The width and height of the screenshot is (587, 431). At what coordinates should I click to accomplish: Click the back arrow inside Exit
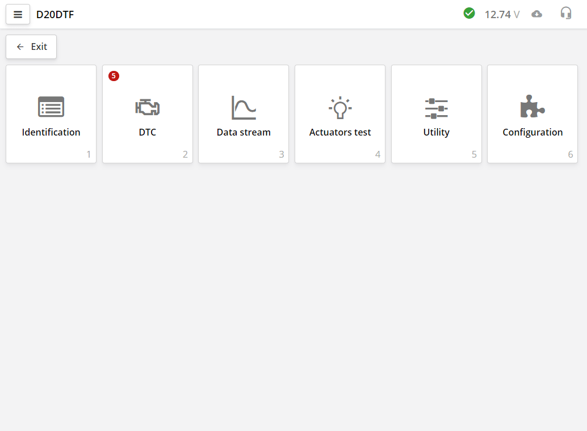pyautogui.click(x=20, y=47)
